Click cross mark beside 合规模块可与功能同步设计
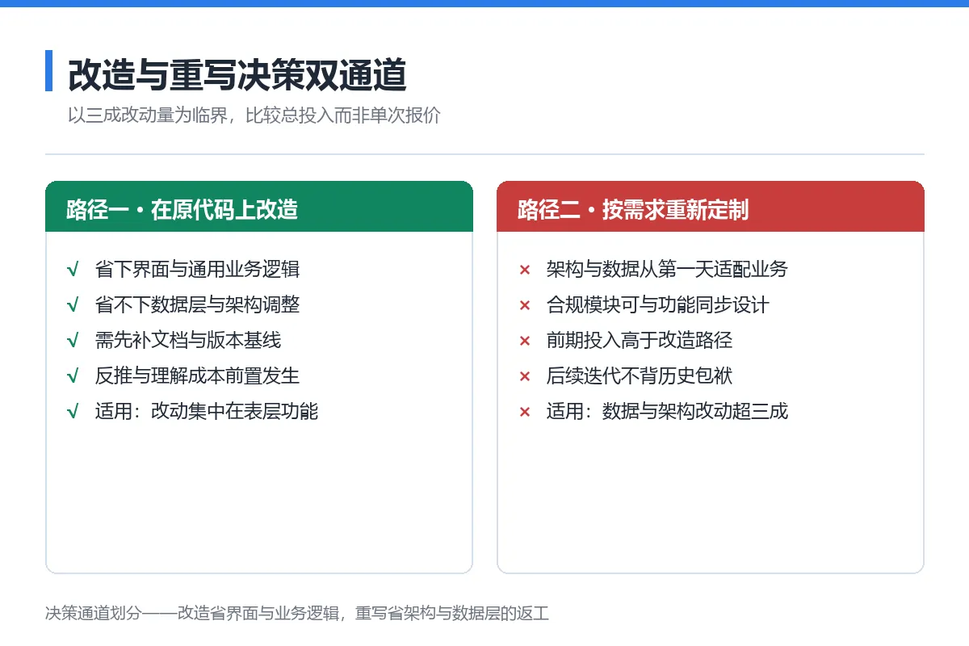Screen dimensions: 969x646 [x=524, y=306]
